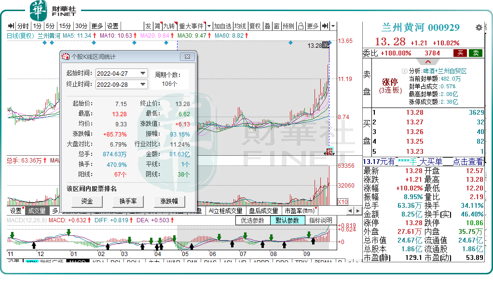493x284 pixels.
Task: Toggle 复权 price adjustment mode
Action: 254,27
